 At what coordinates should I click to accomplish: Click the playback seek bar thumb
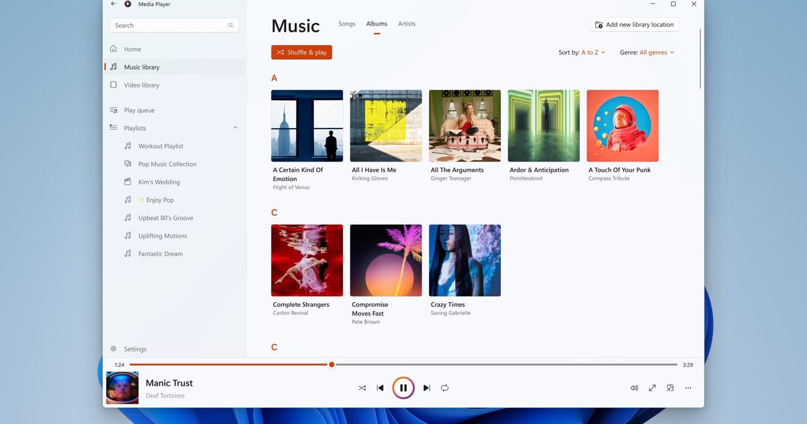point(332,365)
